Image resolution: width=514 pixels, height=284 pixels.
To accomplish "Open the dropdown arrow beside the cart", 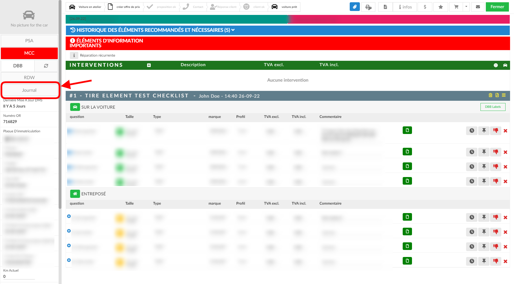I will tap(466, 7).
